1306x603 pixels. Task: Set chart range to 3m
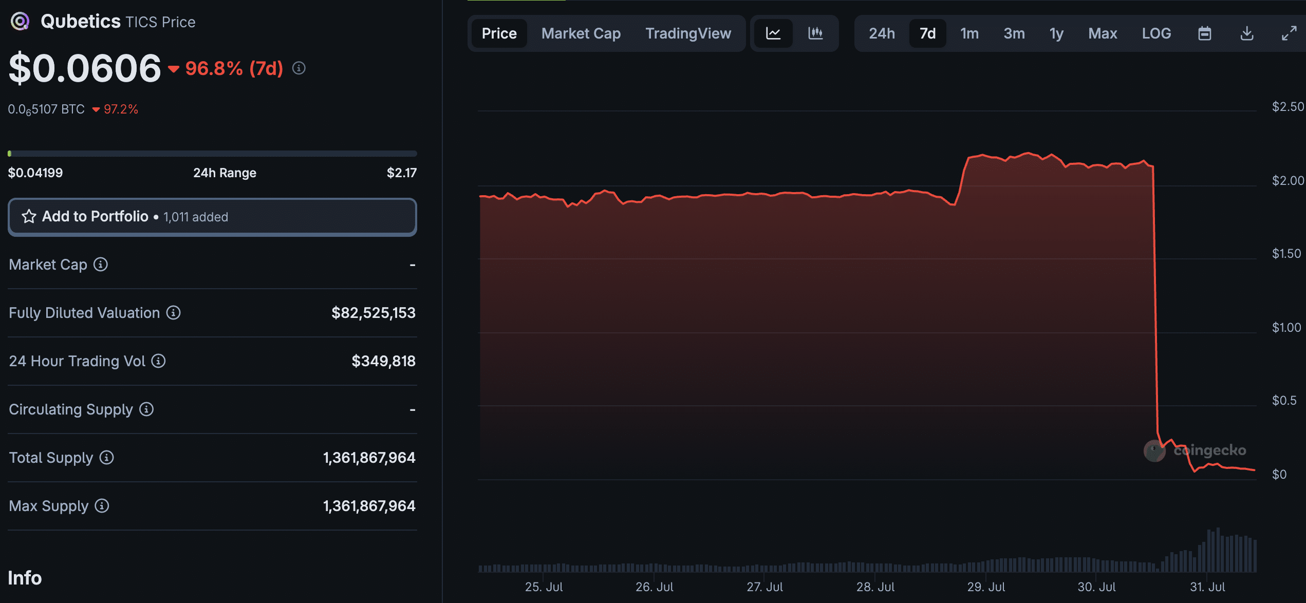pos(1014,33)
